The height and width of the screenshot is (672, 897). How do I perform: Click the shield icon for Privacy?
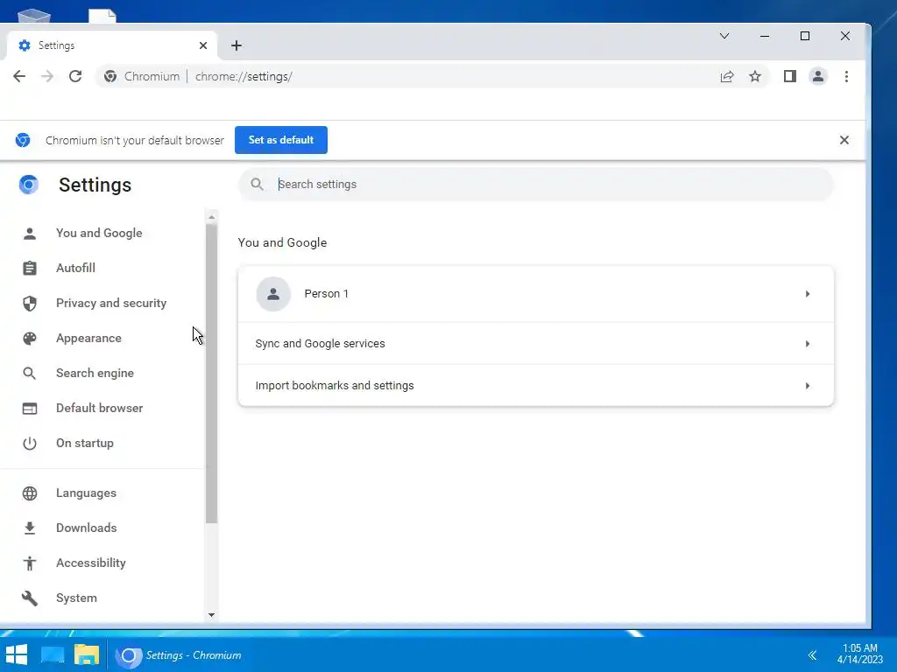point(30,303)
